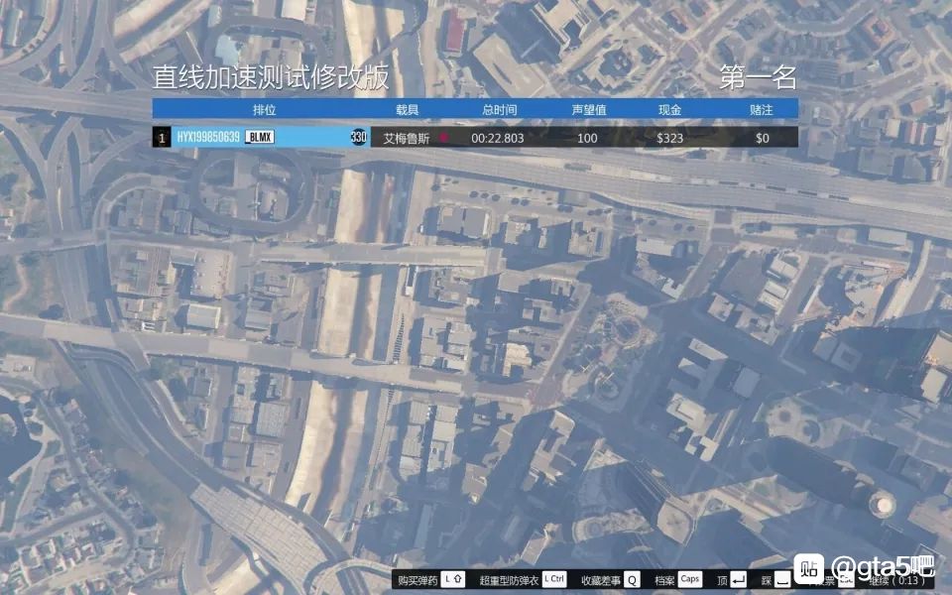Screen dimensions: 952x595
Task: Click the 超重型防弹衣 prompt
Action: coord(509,580)
